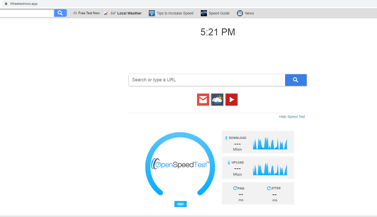Open the Free Test Now link

[x=89, y=13]
